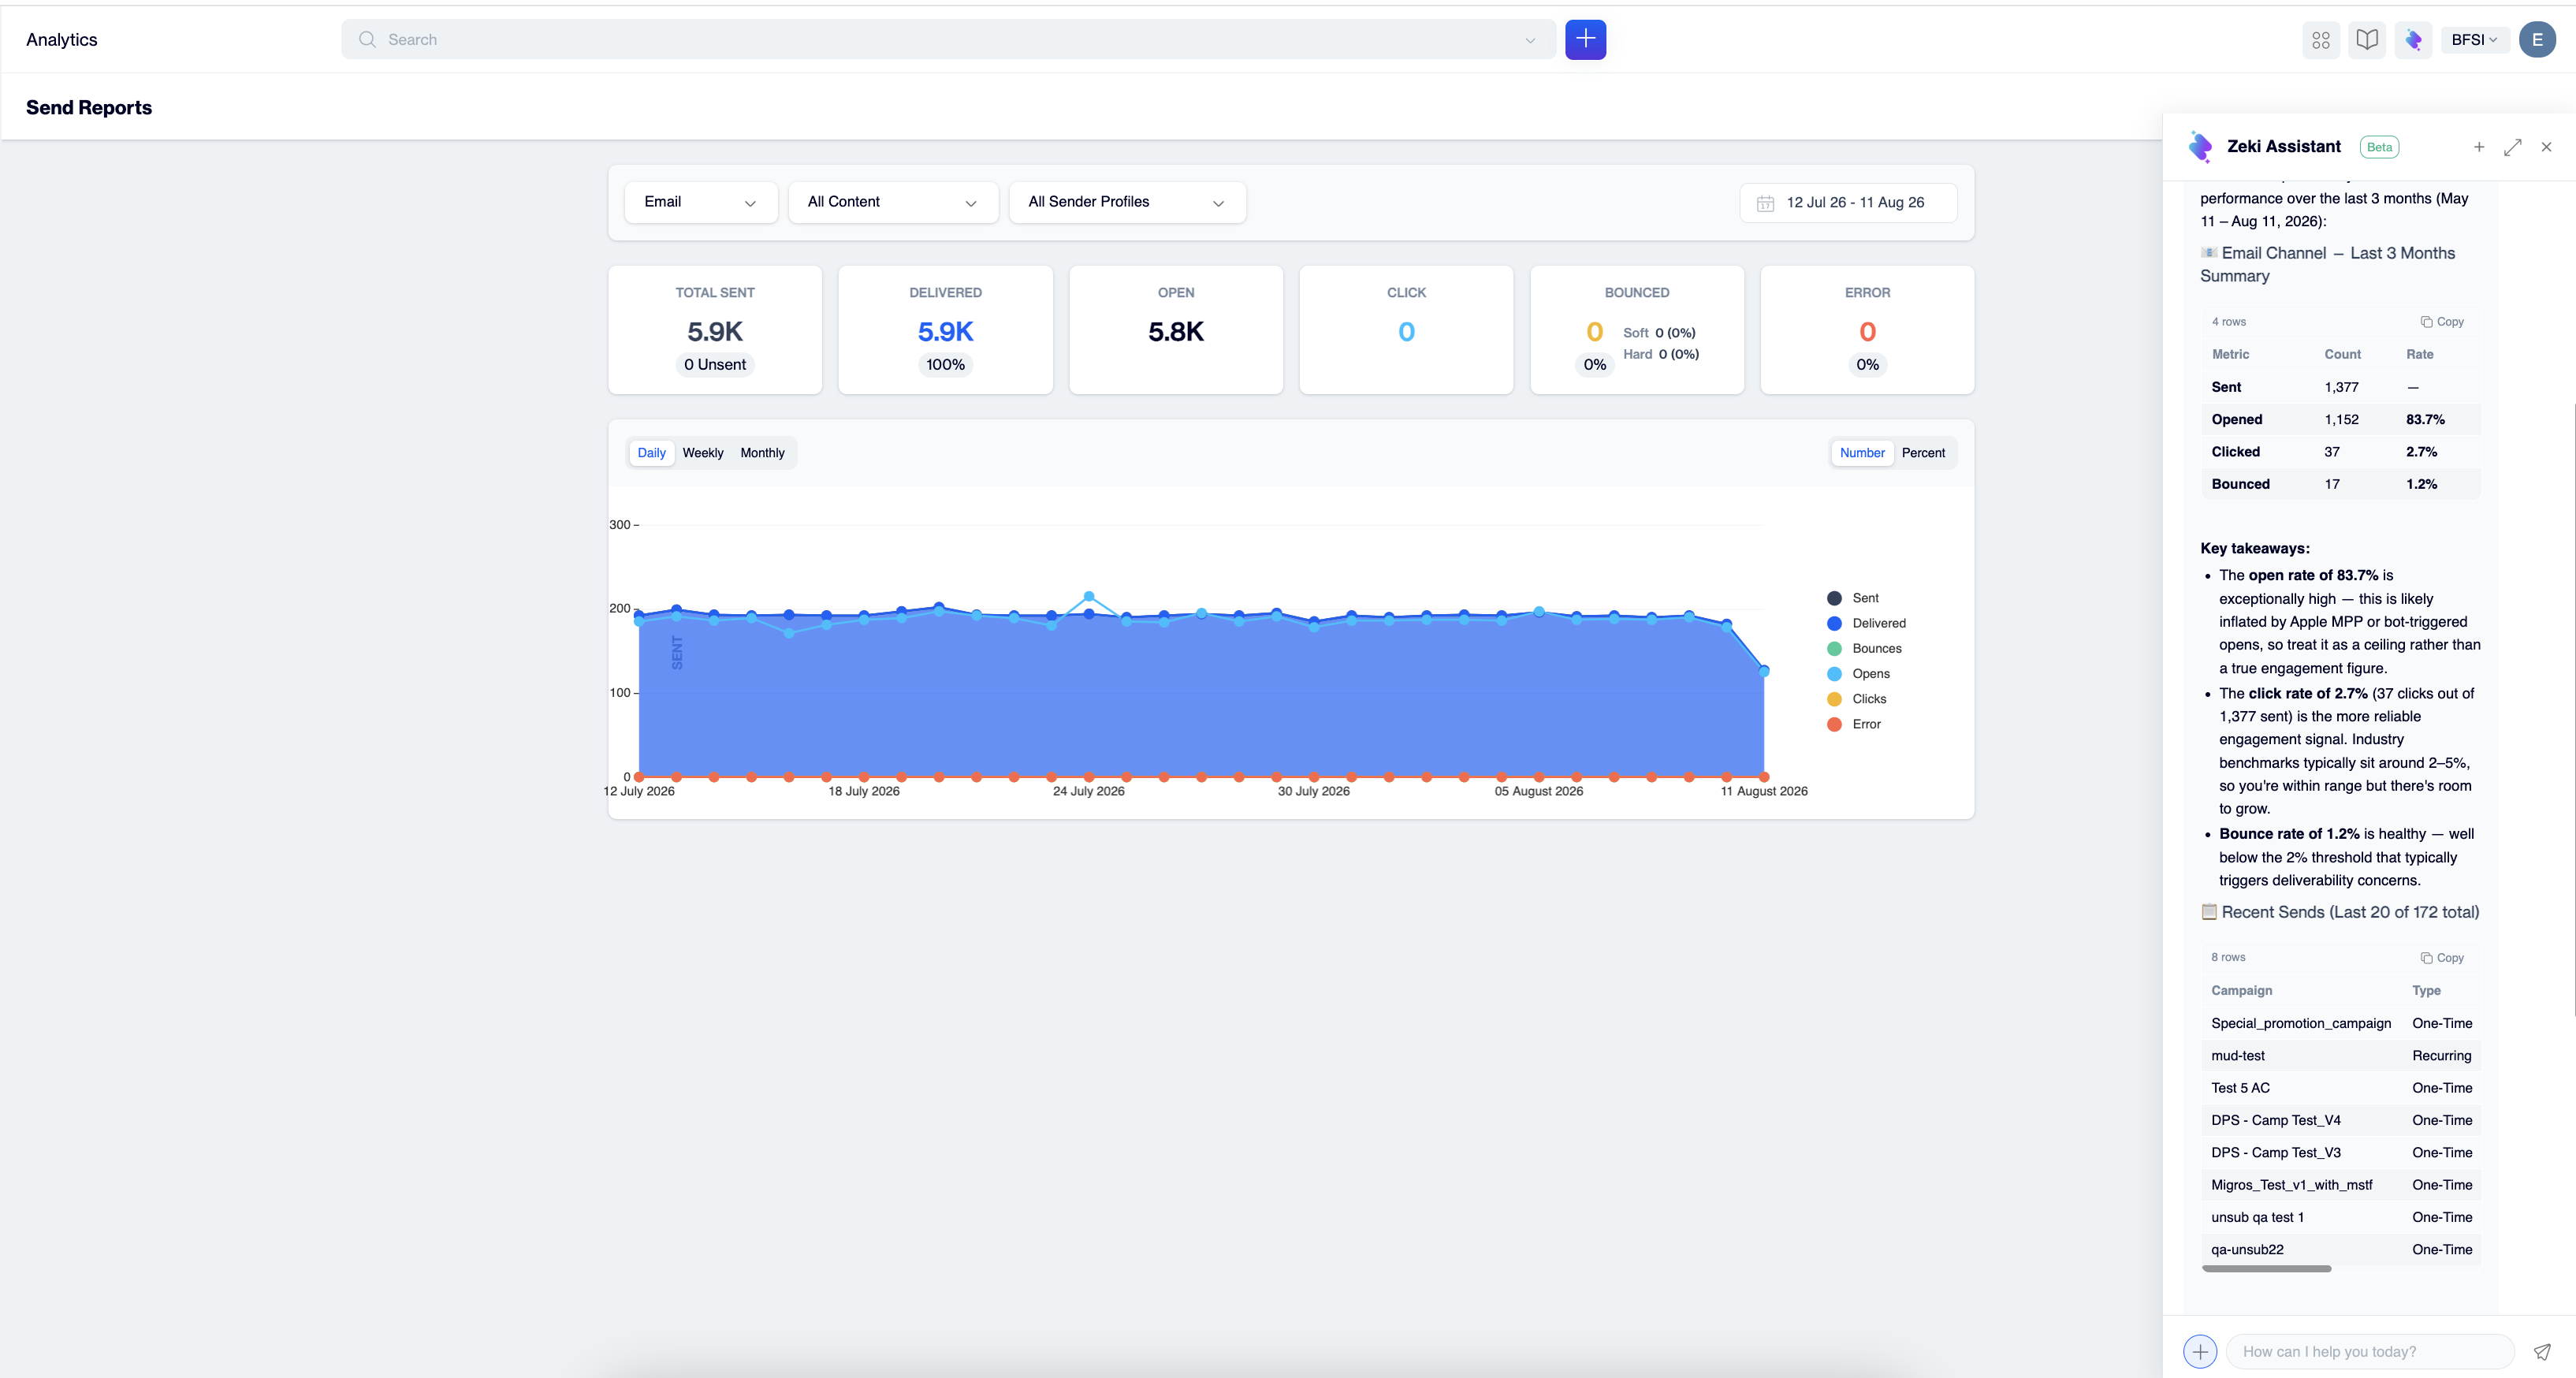Click the chat message input field

2369,1351
